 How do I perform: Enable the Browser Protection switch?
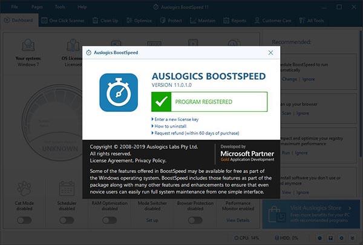click(x=195, y=220)
